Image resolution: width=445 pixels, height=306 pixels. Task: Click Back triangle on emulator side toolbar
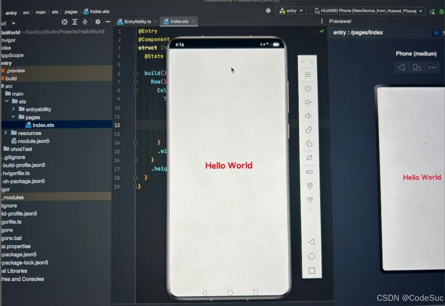[311, 242]
